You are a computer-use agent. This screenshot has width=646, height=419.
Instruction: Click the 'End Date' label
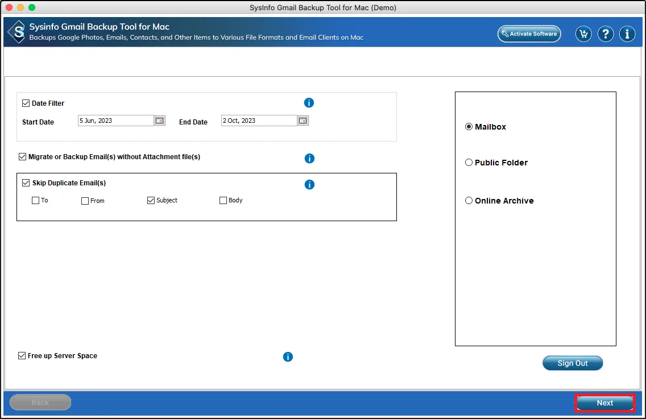pyautogui.click(x=193, y=122)
